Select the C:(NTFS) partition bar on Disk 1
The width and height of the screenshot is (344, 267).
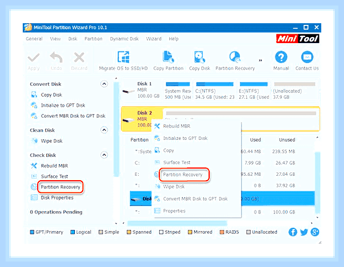coord(215,91)
